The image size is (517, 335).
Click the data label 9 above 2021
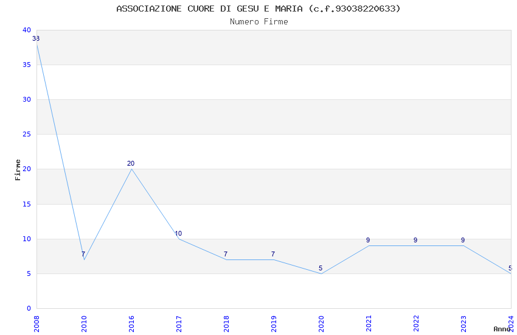(x=368, y=240)
